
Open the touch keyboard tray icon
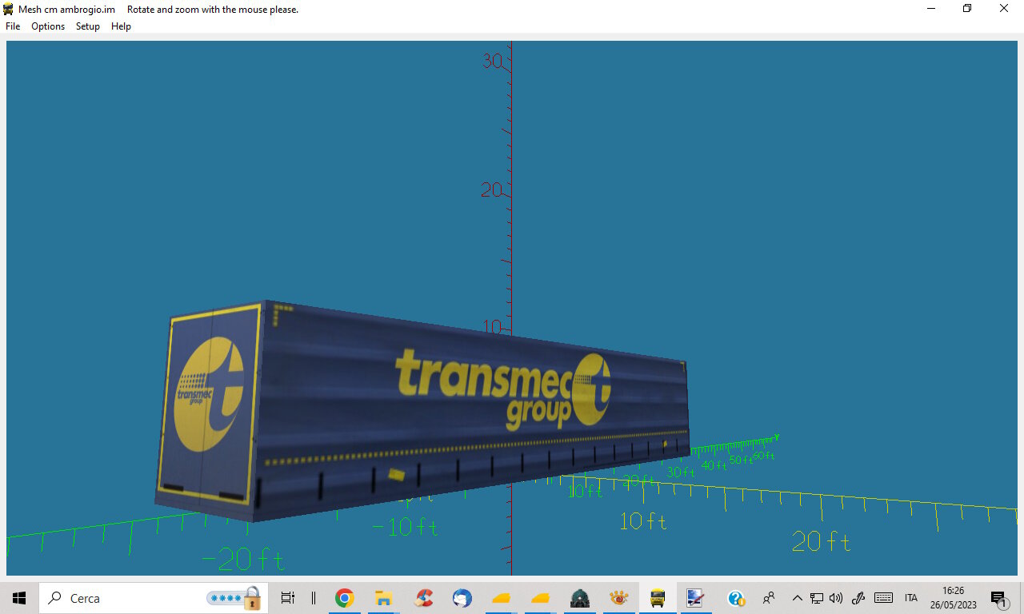pyautogui.click(x=884, y=598)
